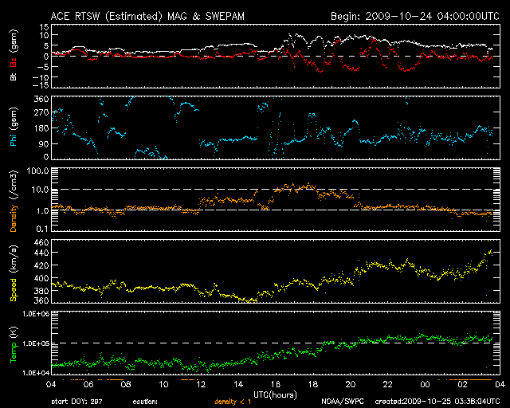Click the "400" tick on the Speed axis
510x408 pixels.
pos(42,278)
